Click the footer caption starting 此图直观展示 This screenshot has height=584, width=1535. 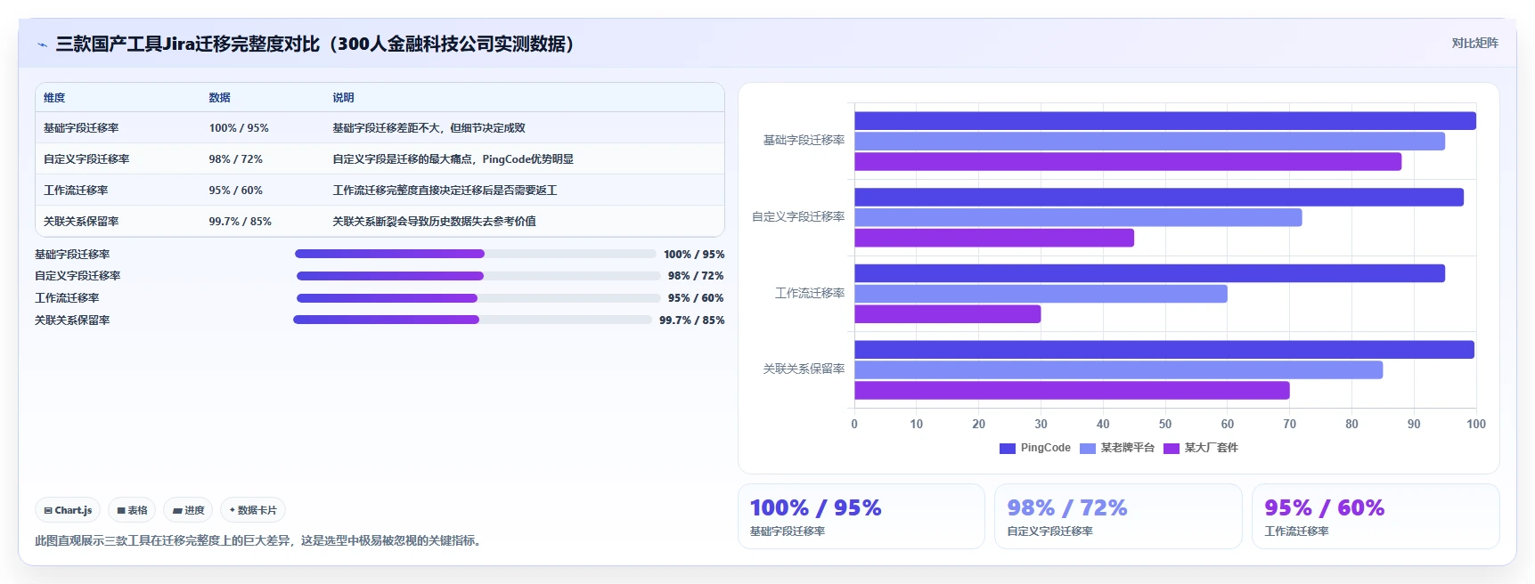(x=260, y=540)
